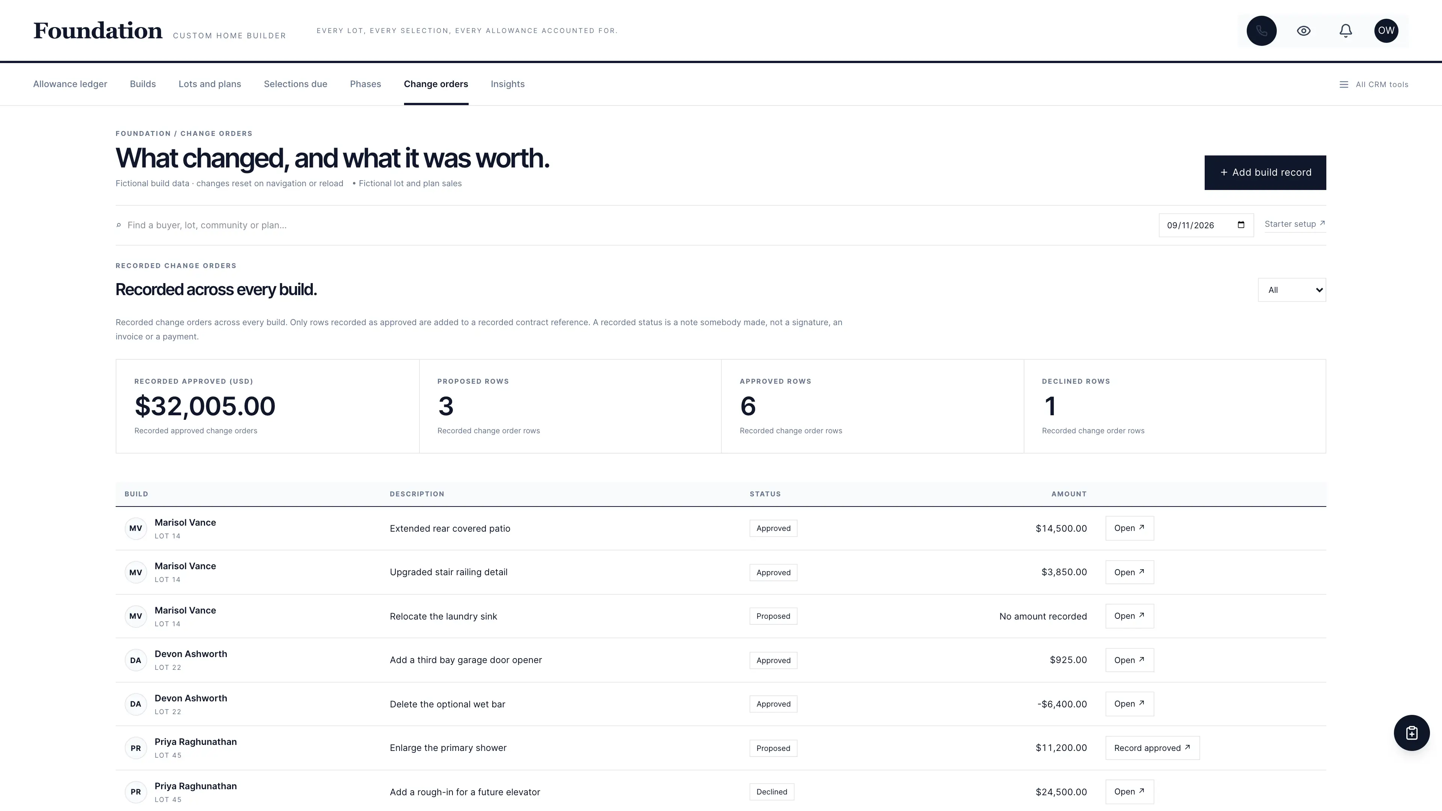Open the Extended rear covered patio change order
Image resolution: width=1442 pixels, height=811 pixels.
[1129, 528]
